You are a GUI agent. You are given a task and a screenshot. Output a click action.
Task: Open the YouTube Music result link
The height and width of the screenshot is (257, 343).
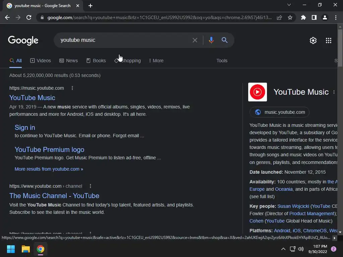pos(32,98)
